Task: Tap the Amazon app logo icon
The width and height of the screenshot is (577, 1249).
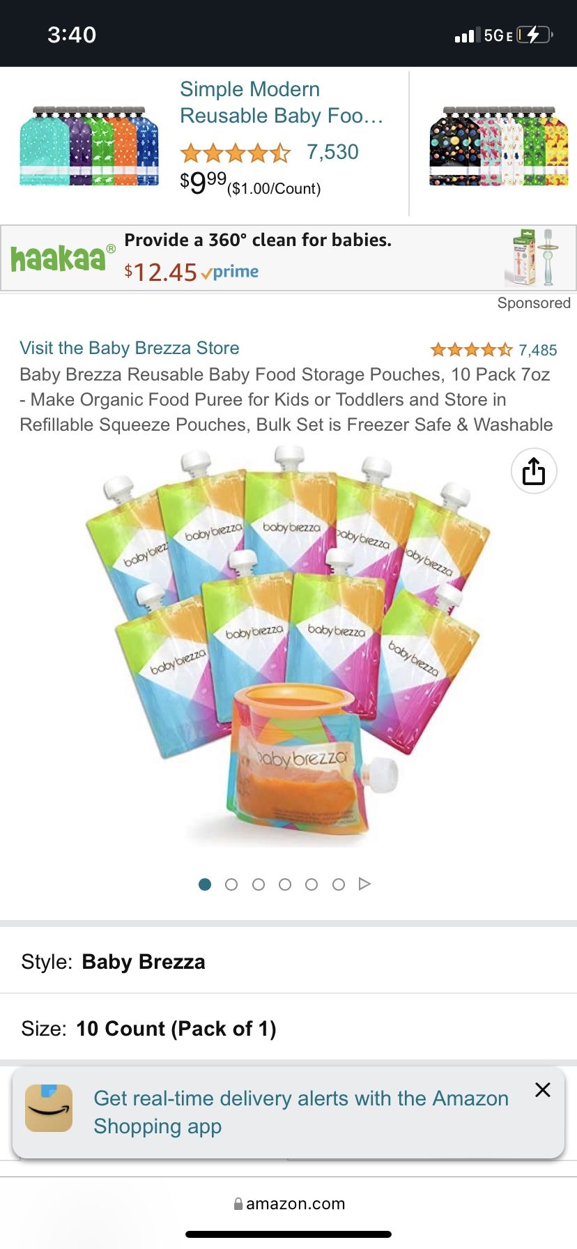Action: 49,1108
